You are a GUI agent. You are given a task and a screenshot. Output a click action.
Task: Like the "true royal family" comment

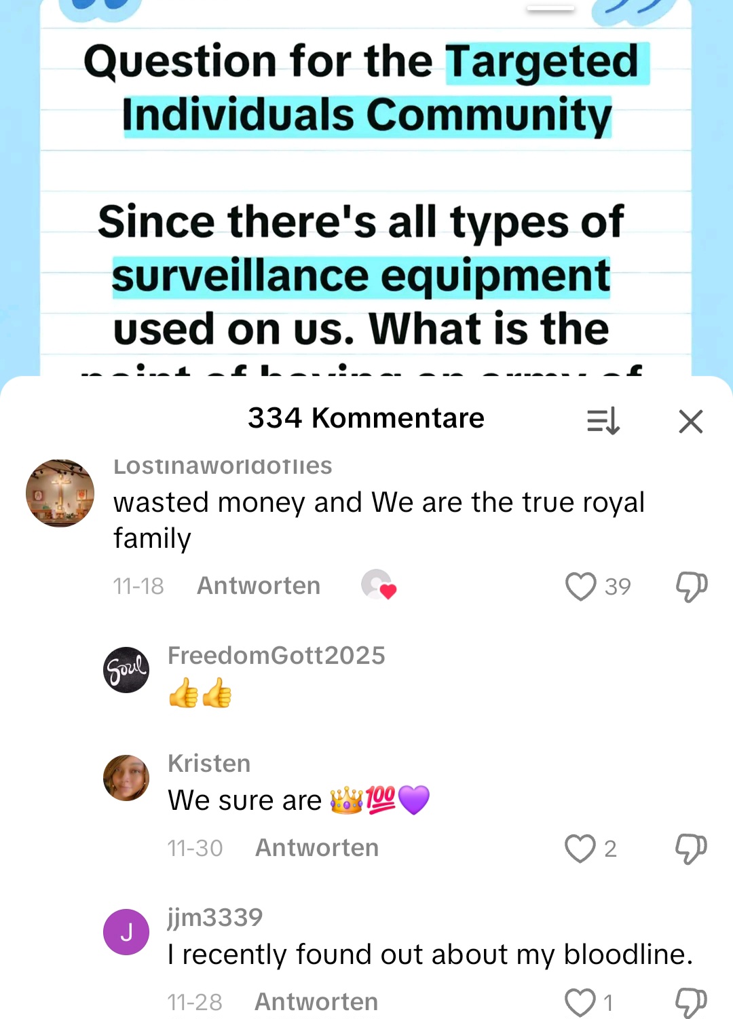click(580, 587)
